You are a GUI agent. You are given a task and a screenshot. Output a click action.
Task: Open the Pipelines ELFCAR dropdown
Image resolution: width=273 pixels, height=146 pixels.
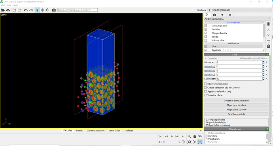(x=239, y=10)
